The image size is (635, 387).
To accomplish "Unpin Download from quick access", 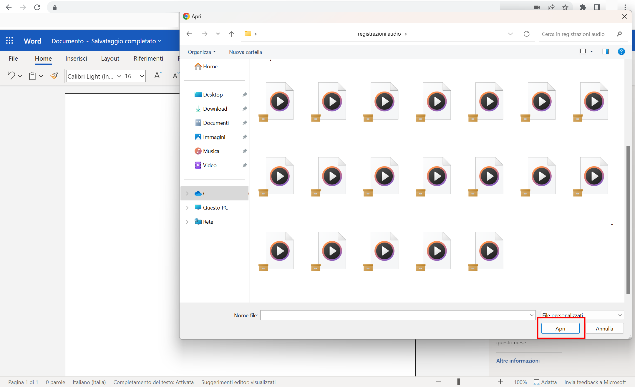I will tap(245, 109).
